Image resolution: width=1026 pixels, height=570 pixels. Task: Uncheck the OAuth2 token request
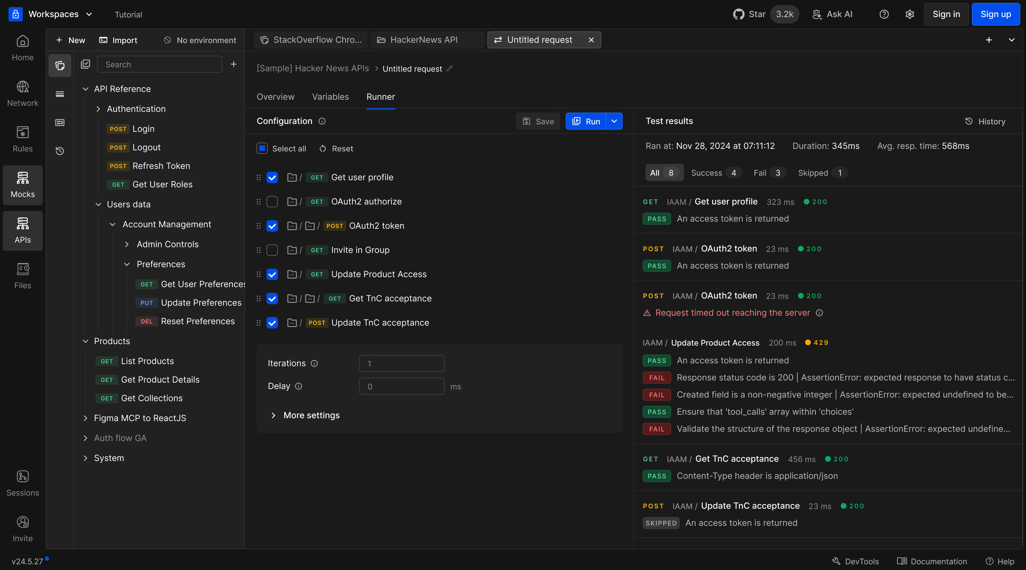point(272,226)
